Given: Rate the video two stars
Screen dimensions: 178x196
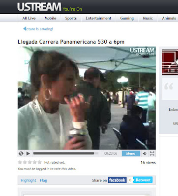Looking at the screenshot, I should [x=25, y=162].
